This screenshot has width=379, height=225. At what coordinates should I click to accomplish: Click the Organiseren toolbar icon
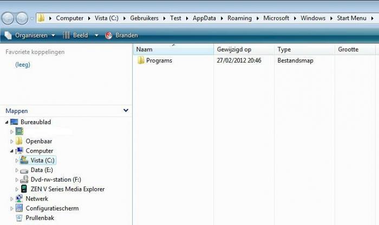8,35
